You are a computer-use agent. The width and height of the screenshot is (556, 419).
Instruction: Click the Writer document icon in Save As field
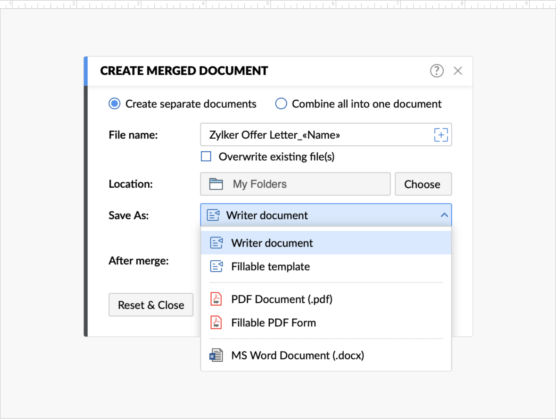coord(213,215)
